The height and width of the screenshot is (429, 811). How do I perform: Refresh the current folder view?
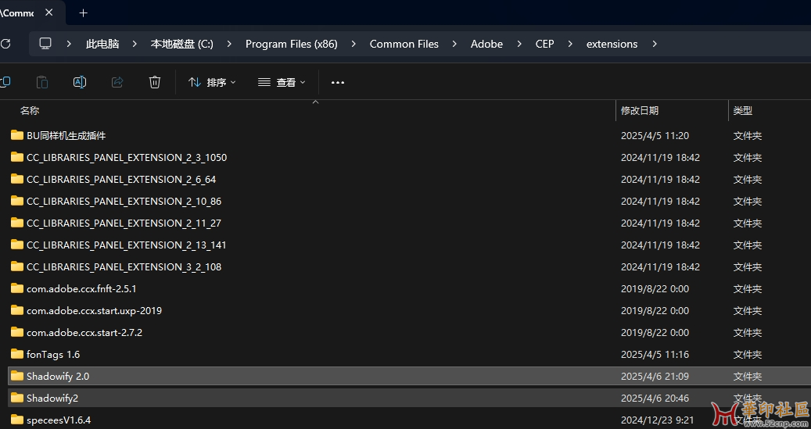(x=5, y=44)
